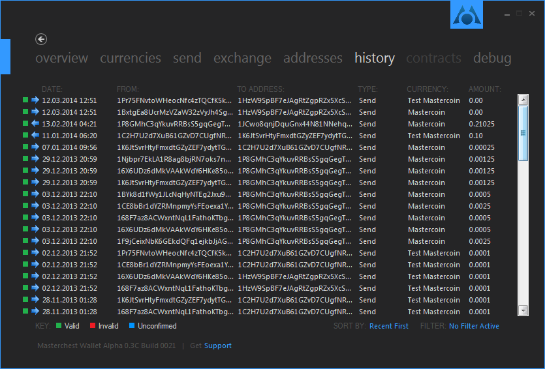This screenshot has width=545, height=369.
Task: Open the Support link
Action: pos(217,346)
